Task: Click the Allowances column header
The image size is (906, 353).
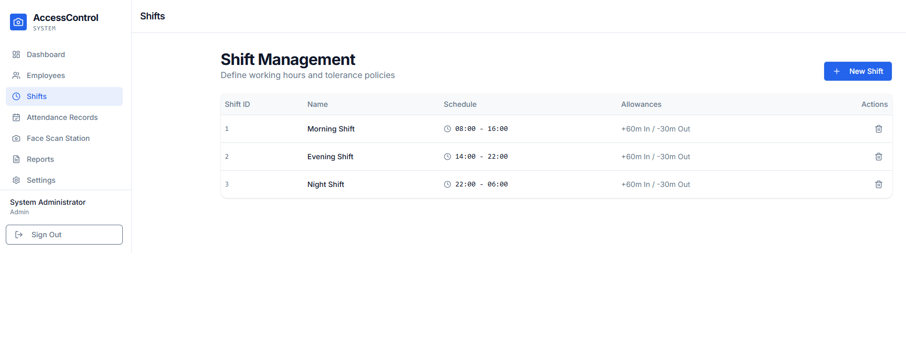Action: (641, 104)
